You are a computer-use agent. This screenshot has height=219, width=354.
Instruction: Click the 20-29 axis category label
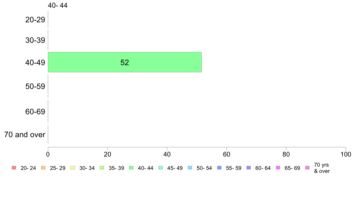(x=35, y=20)
